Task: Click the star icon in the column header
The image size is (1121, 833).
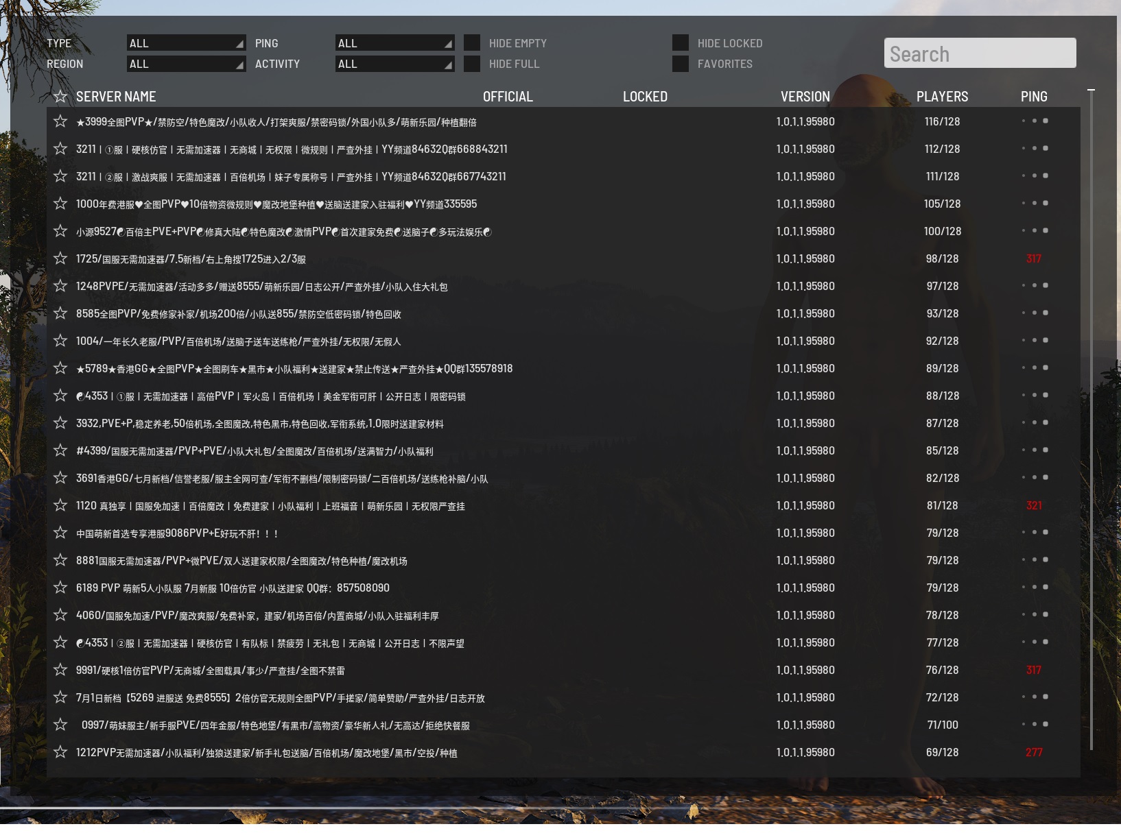Action: point(60,97)
